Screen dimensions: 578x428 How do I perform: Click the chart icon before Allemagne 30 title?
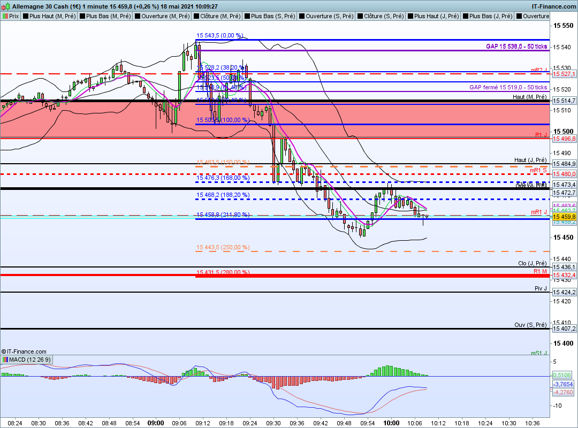click(6, 6)
